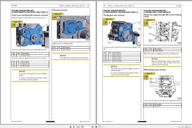Click the 'Oil pump removal' heading

click(x=60, y=10)
